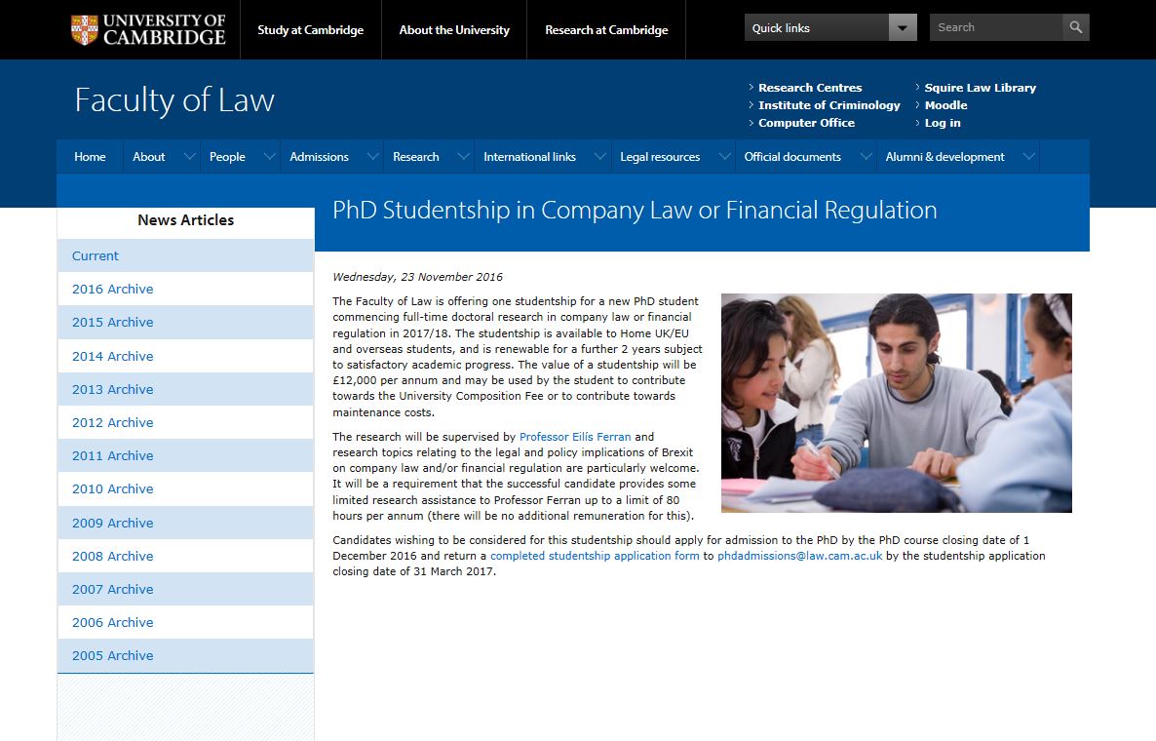The width and height of the screenshot is (1156, 741).
Task: Open Study at Cambridge in top navigation
Action: (x=310, y=29)
